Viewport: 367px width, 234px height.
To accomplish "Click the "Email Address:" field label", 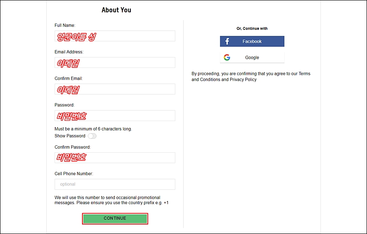I will (x=69, y=52).
